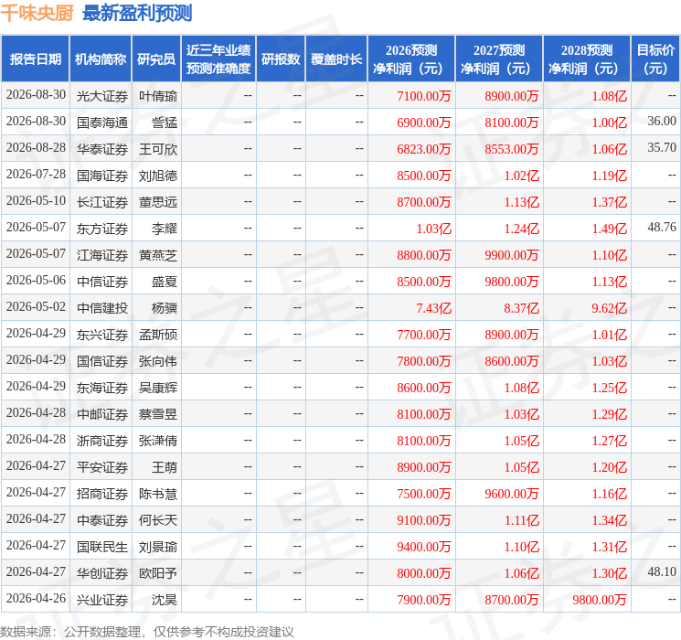681x640 pixels.
Task: Select 中信建投 2026 forecast 7.43亿
Action: [433, 308]
